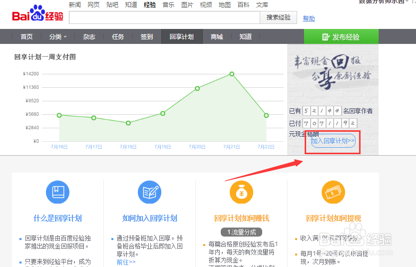This screenshot has height=267, width=416.
Task: Click the 回享计划一周支付图 chart title
Action: [45, 57]
